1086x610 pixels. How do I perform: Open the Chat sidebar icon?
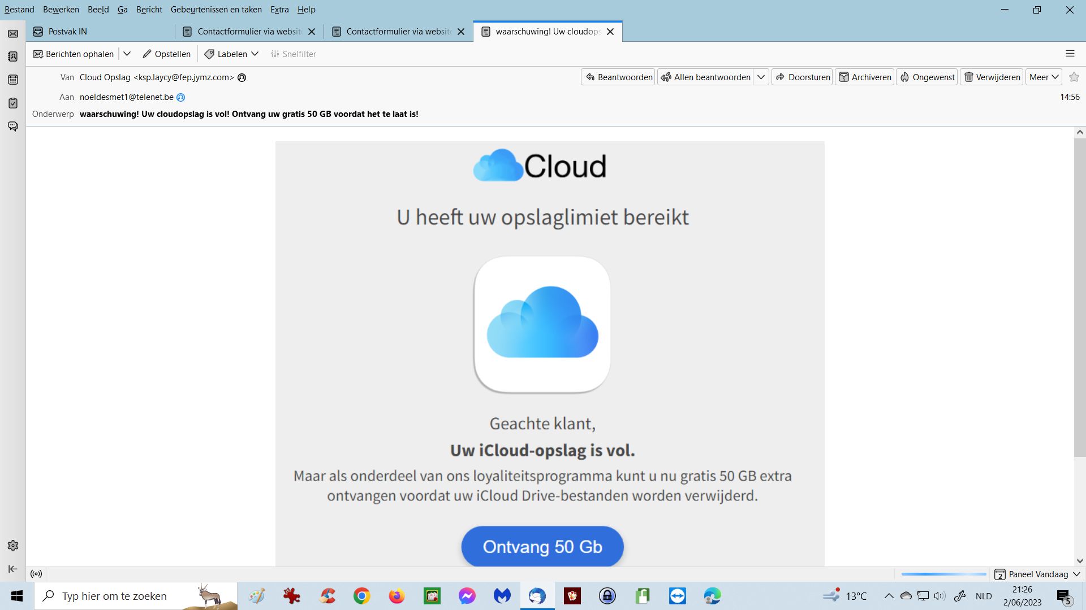click(13, 126)
